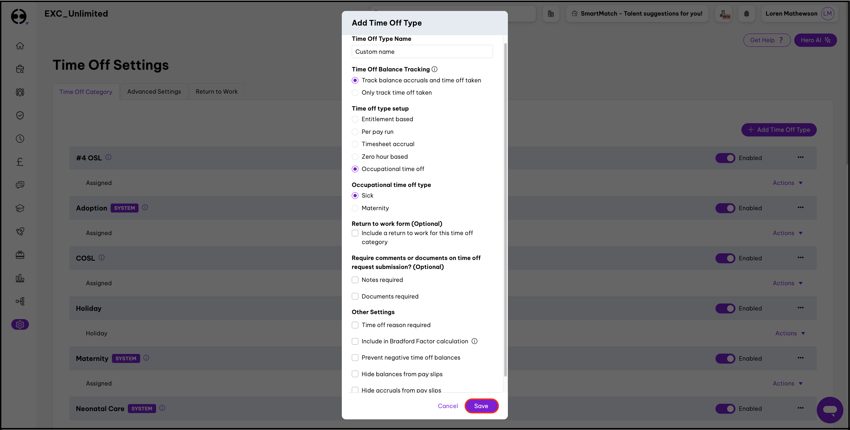Click info icon beside Time Off Balance Tracking
Screen dimensions: 850x430
click(434, 69)
